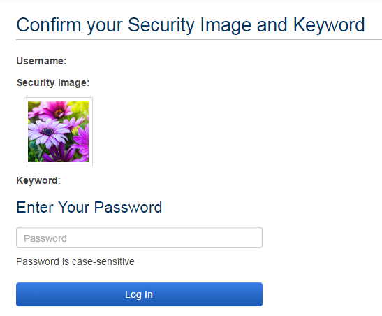The image size is (382, 316).
Task: Click the blue Log In button
Action: (x=139, y=294)
